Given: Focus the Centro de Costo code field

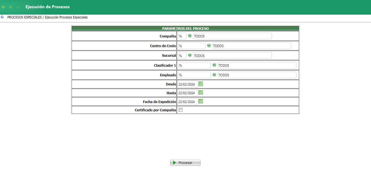Looking at the screenshot, I should click(x=192, y=46).
